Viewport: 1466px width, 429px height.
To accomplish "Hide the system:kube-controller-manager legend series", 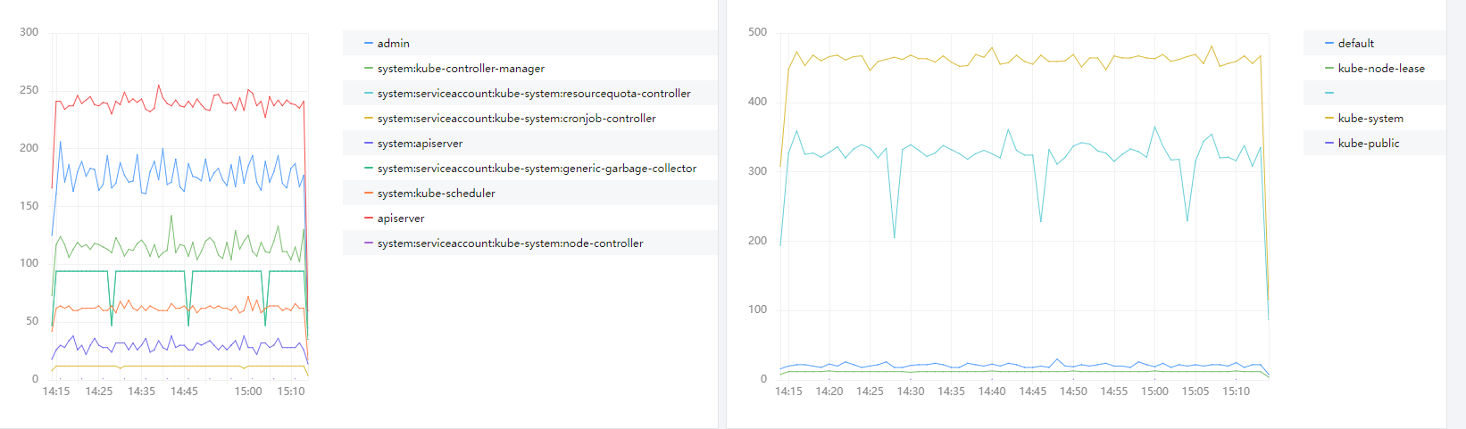I will click(460, 69).
